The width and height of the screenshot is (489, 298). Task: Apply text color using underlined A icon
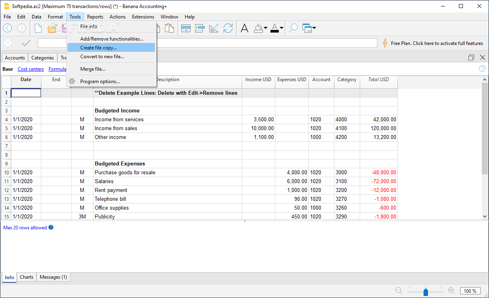click(x=275, y=28)
